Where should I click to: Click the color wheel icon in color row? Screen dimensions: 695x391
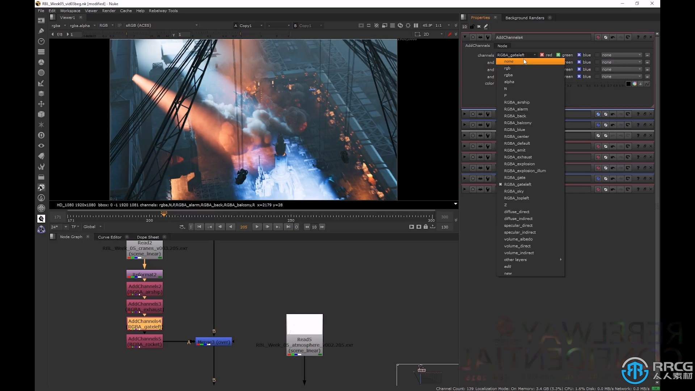(x=635, y=84)
